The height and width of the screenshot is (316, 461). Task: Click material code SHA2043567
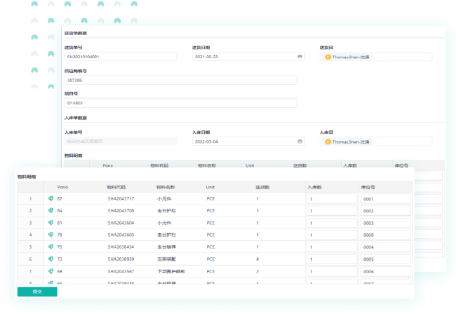tap(121, 271)
